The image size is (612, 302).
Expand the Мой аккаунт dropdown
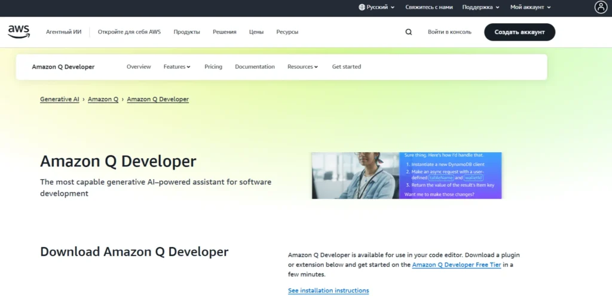tap(531, 7)
